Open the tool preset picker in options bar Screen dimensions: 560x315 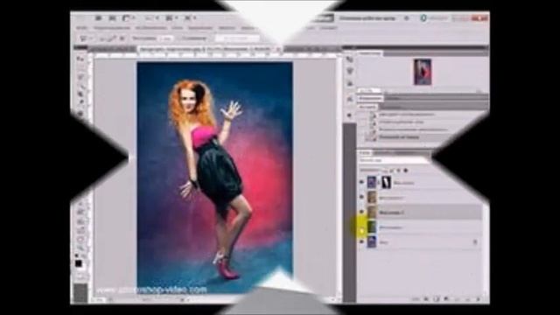(x=85, y=38)
